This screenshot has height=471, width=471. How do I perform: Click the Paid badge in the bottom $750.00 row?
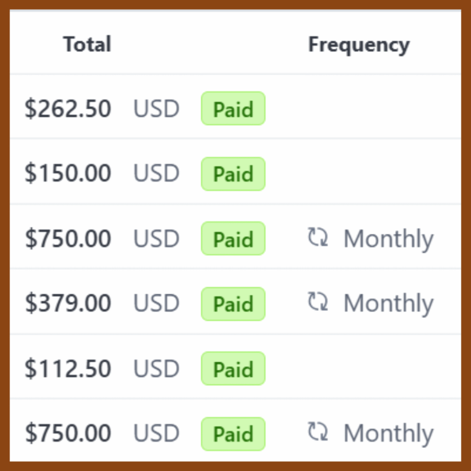[233, 434]
